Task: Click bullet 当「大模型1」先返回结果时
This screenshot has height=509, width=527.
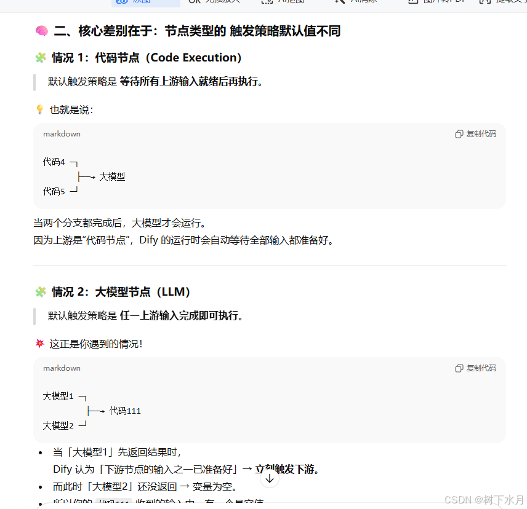Action: 118,452
